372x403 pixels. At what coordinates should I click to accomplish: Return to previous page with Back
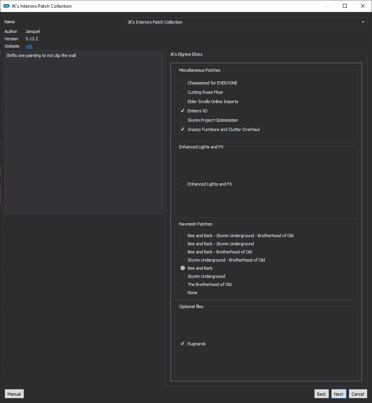[x=321, y=394]
